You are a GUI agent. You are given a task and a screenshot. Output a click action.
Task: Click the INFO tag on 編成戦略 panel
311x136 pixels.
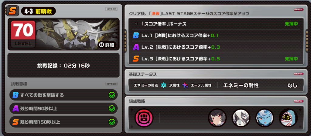(298, 101)
